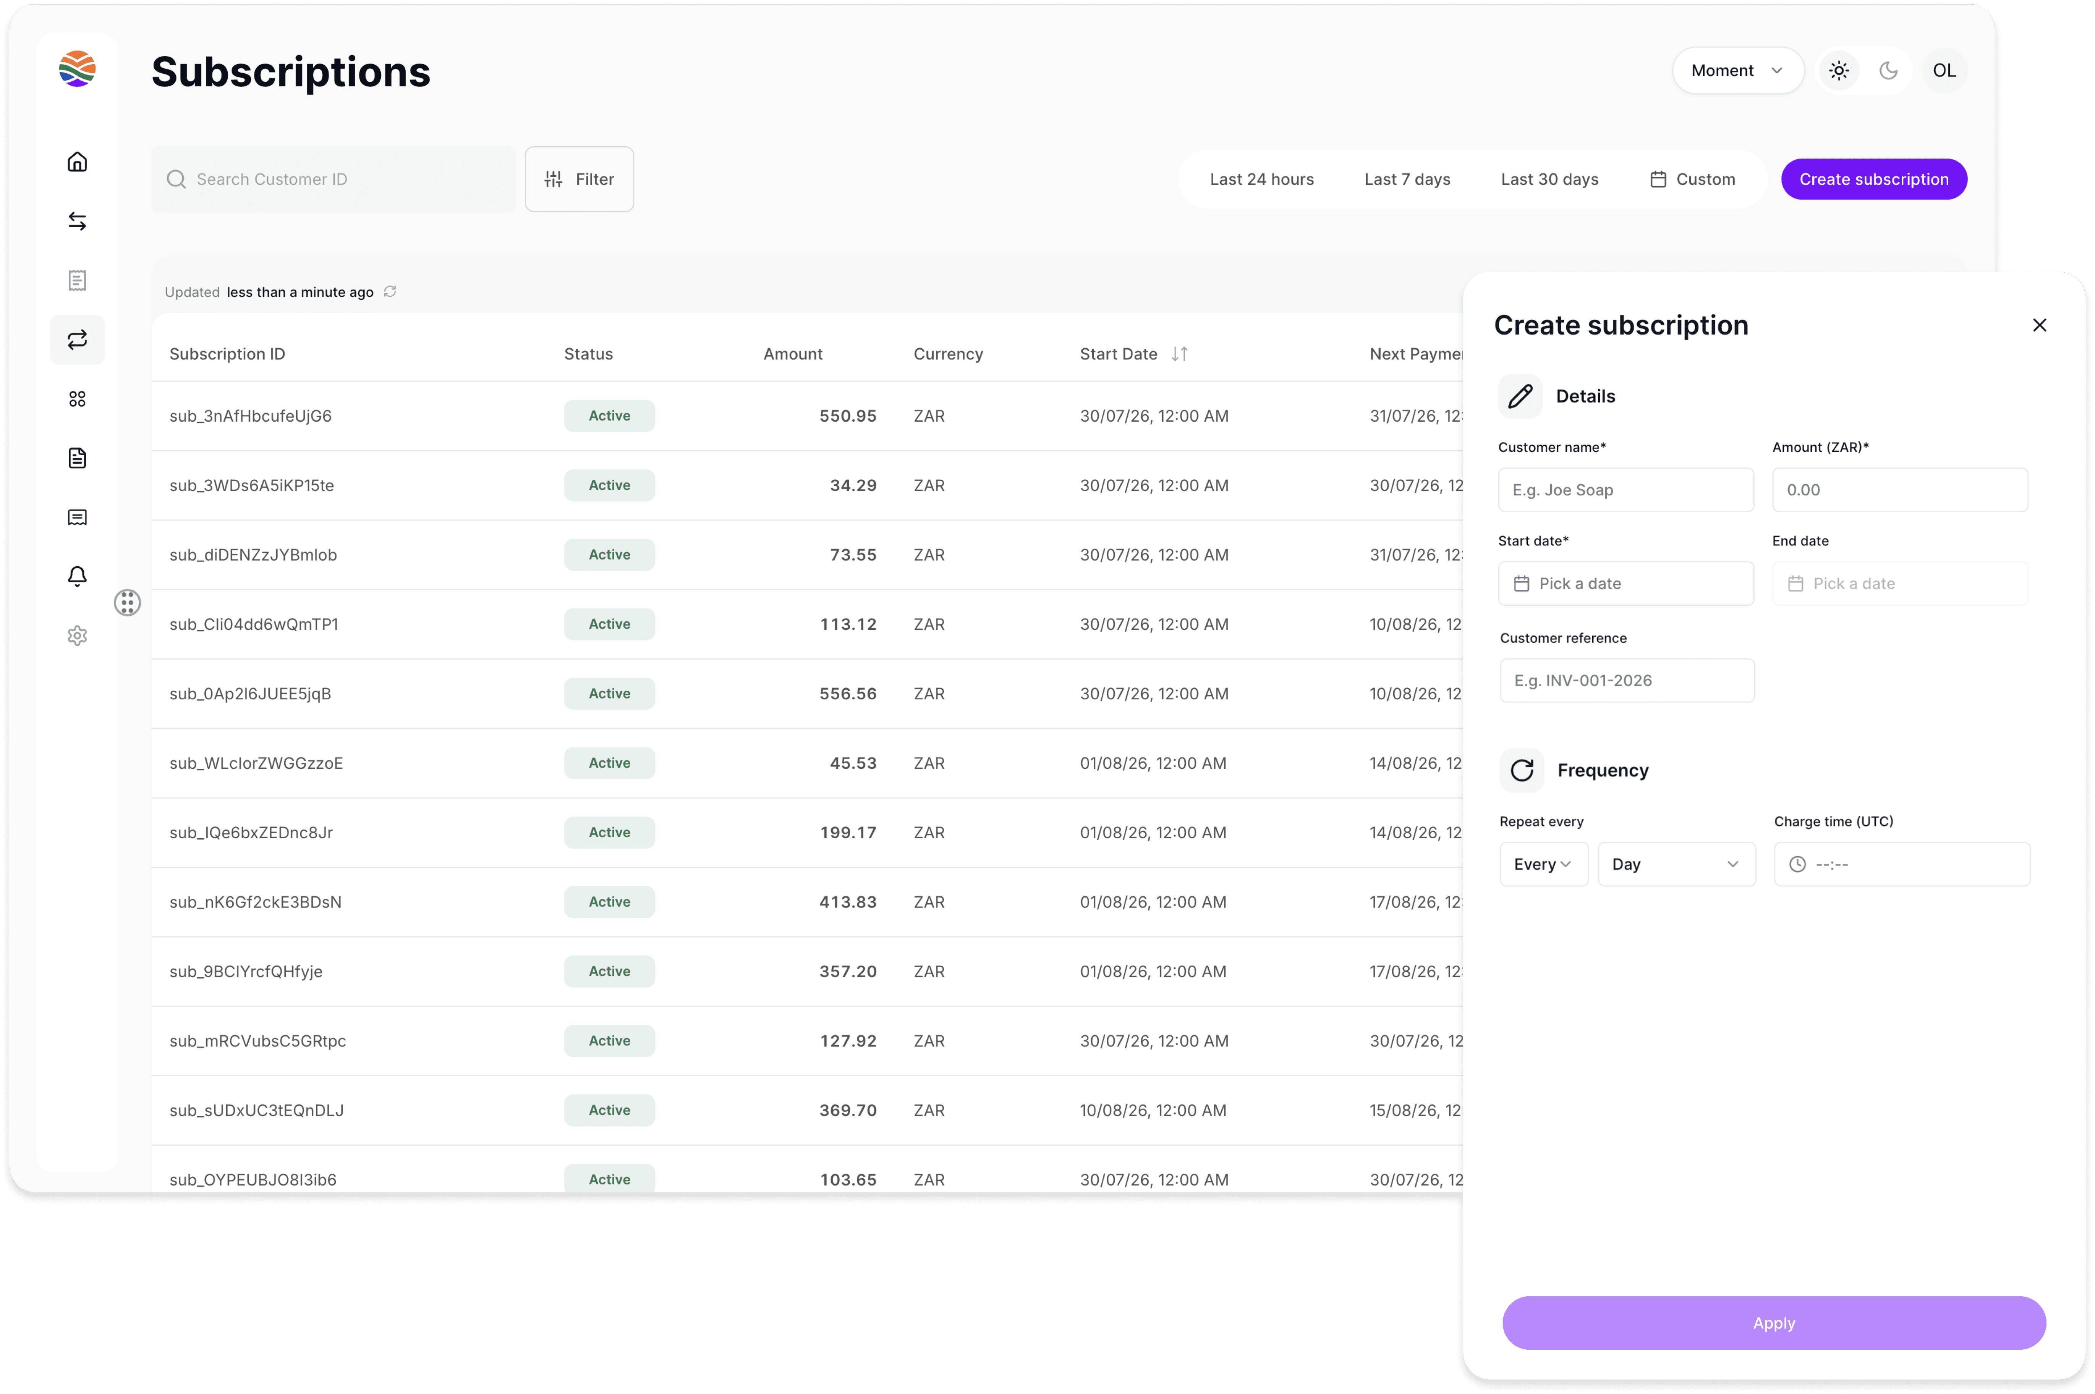The height and width of the screenshot is (1394, 2095).
Task: Select the Subscriptions repeat sidebar icon
Action: [78, 340]
